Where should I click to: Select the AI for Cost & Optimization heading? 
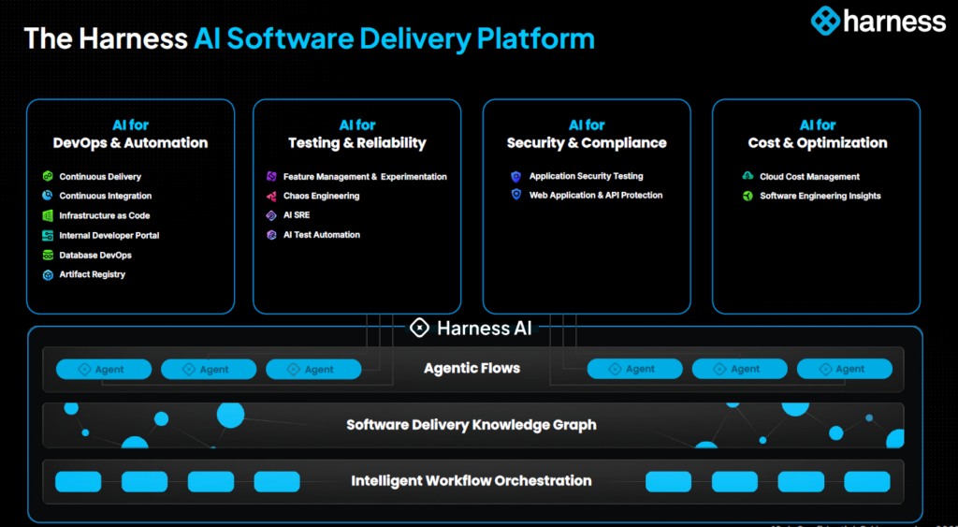point(817,134)
